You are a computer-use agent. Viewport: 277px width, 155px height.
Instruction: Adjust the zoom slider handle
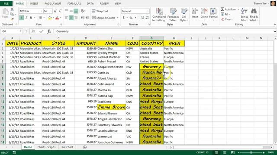point(251,152)
